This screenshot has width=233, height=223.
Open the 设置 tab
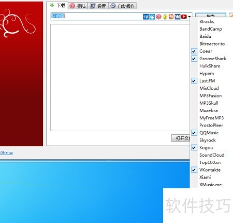coord(98,6)
